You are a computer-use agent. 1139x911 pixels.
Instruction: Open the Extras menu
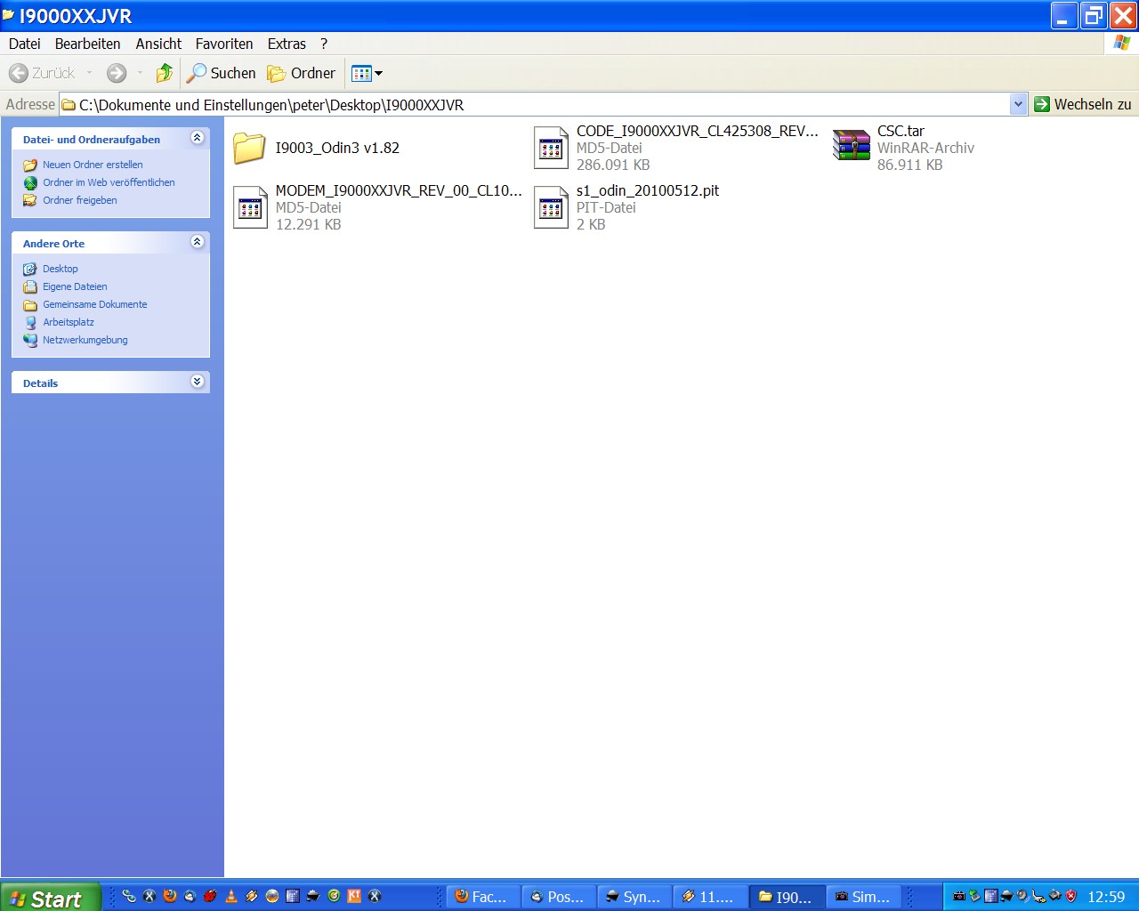(x=287, y=44)
